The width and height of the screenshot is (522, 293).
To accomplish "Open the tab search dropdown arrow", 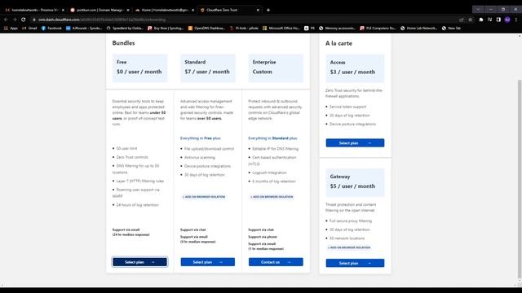I will [478, 10].
